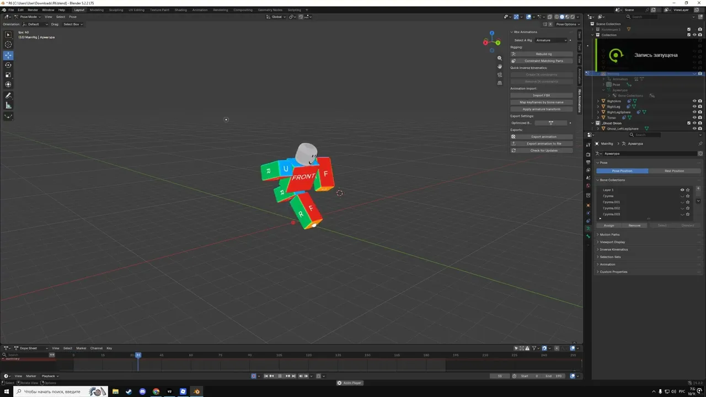Select the Cursor tool
The image size is (706, 397).
pos(8,45)
